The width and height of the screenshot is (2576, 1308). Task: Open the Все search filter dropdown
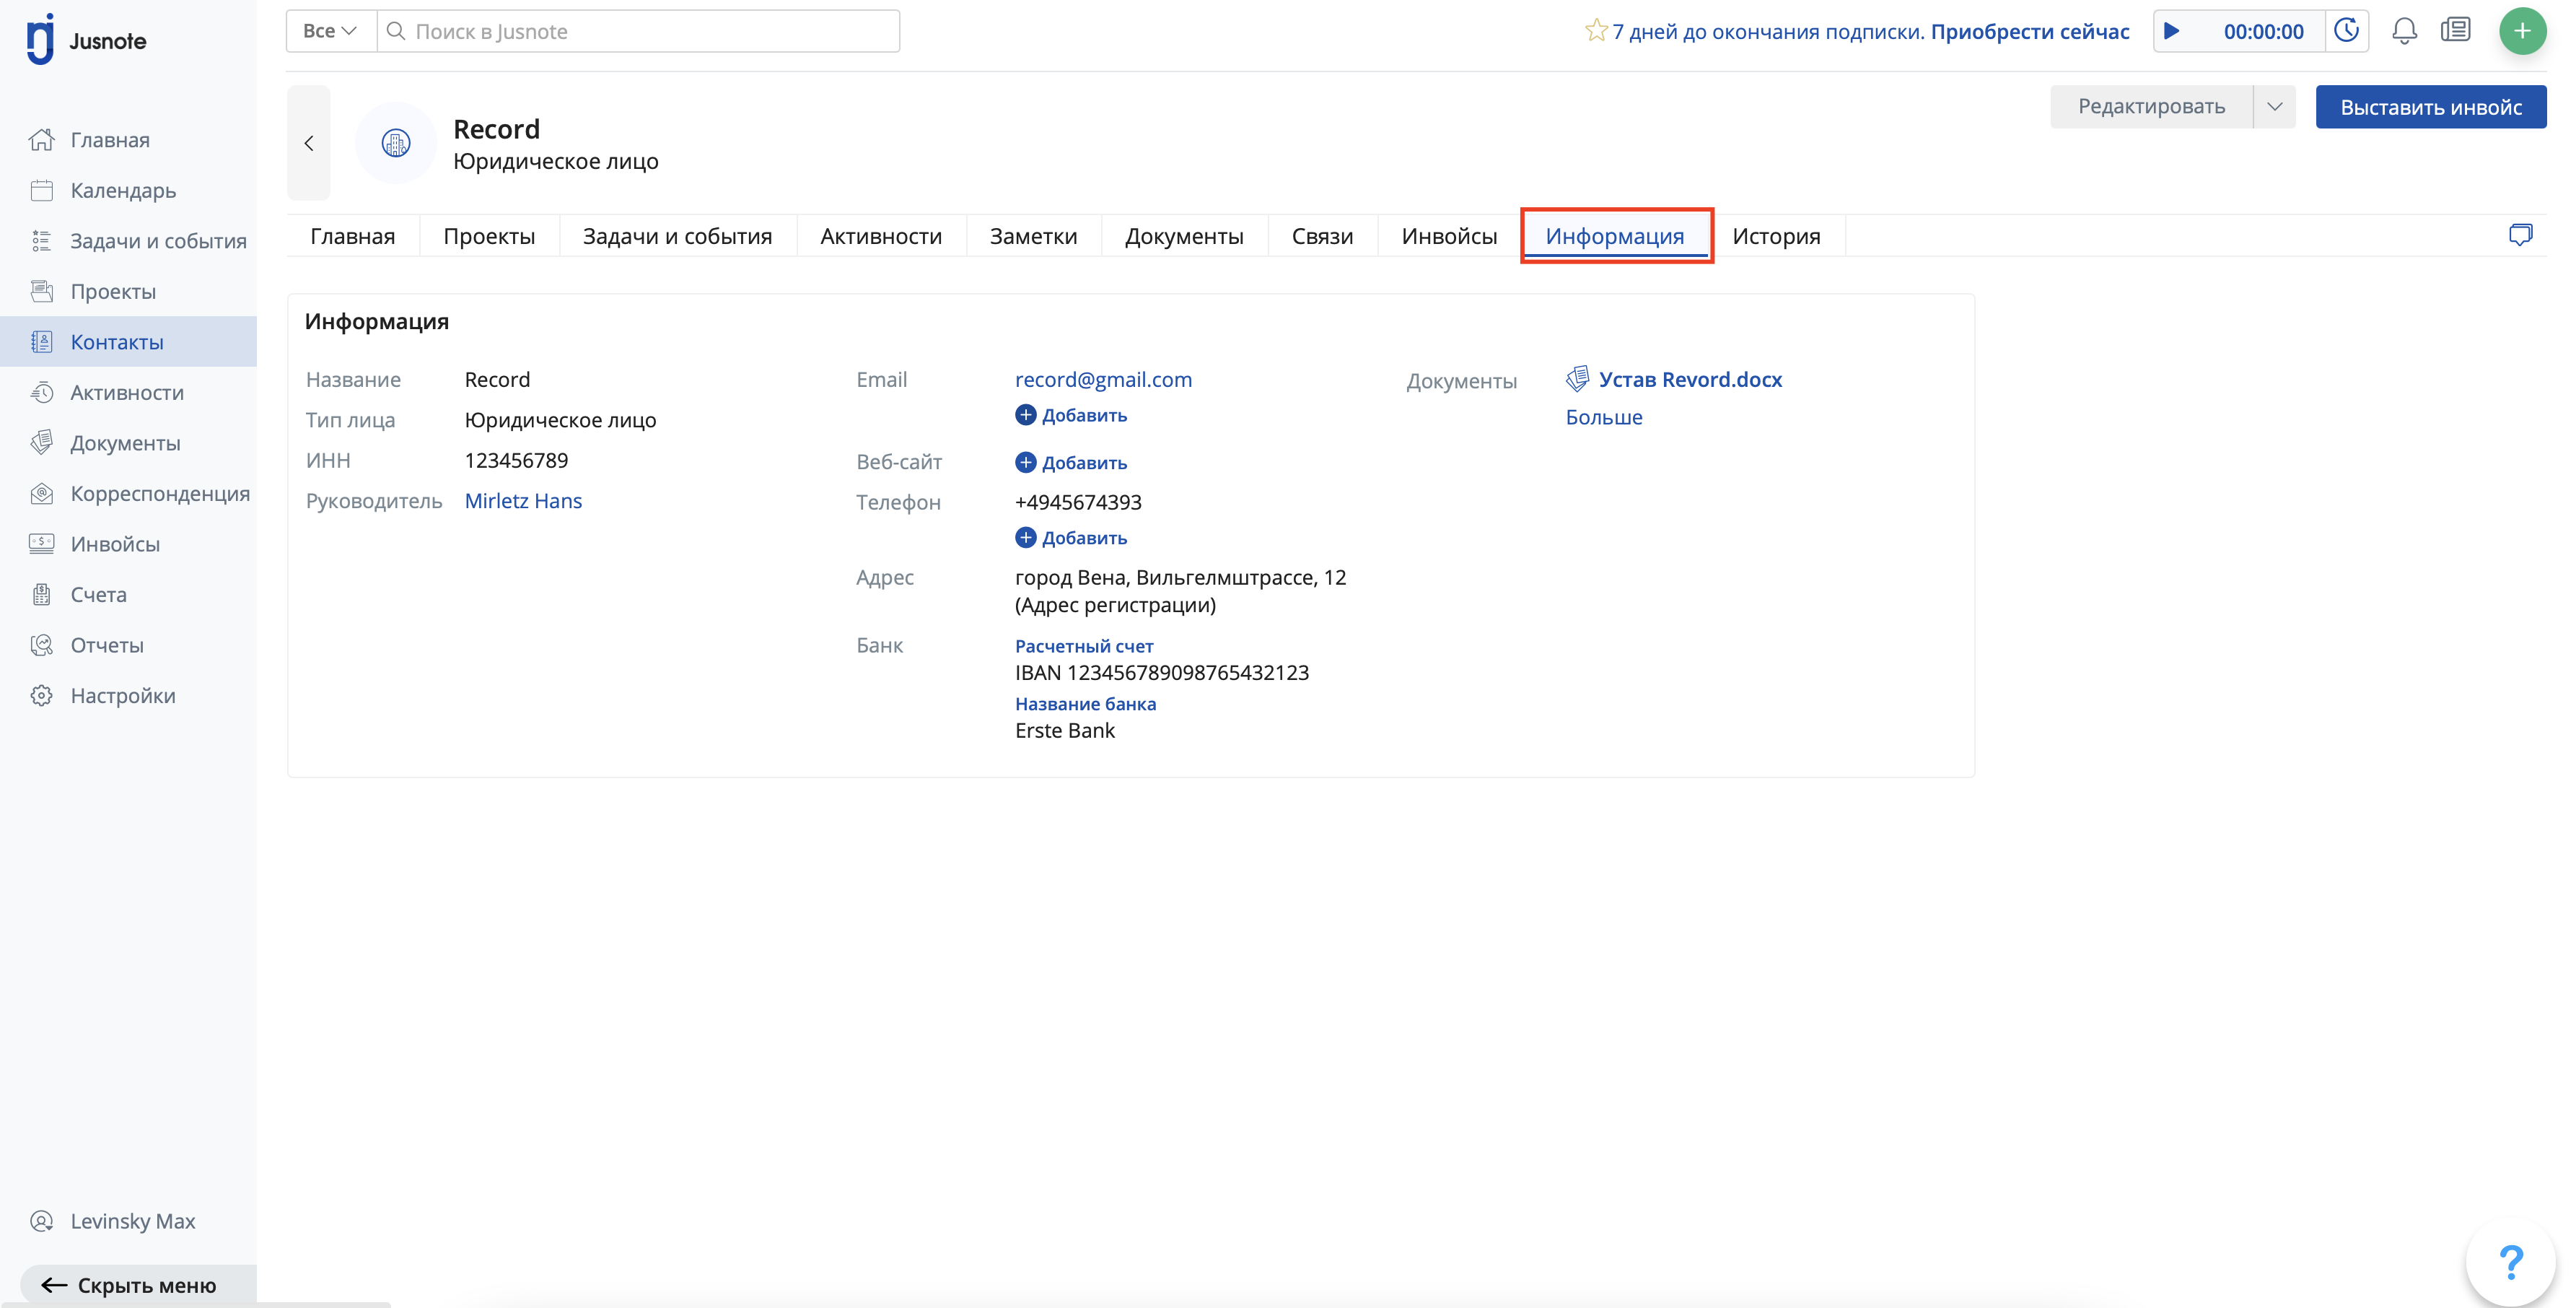tap(330, 31)
